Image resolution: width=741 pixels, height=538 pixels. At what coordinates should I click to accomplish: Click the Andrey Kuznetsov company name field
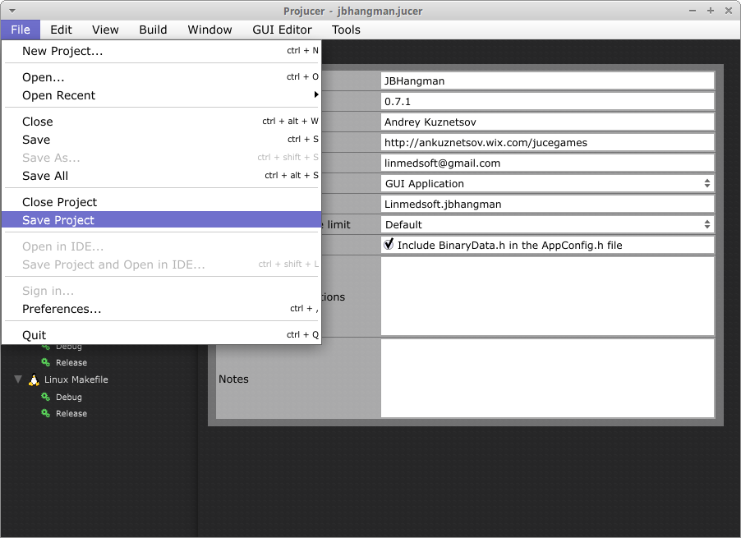click(547, 122)
